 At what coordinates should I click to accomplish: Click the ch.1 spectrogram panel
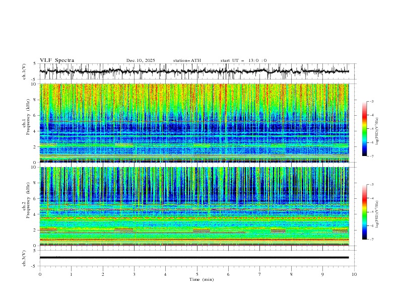[194, 123]
